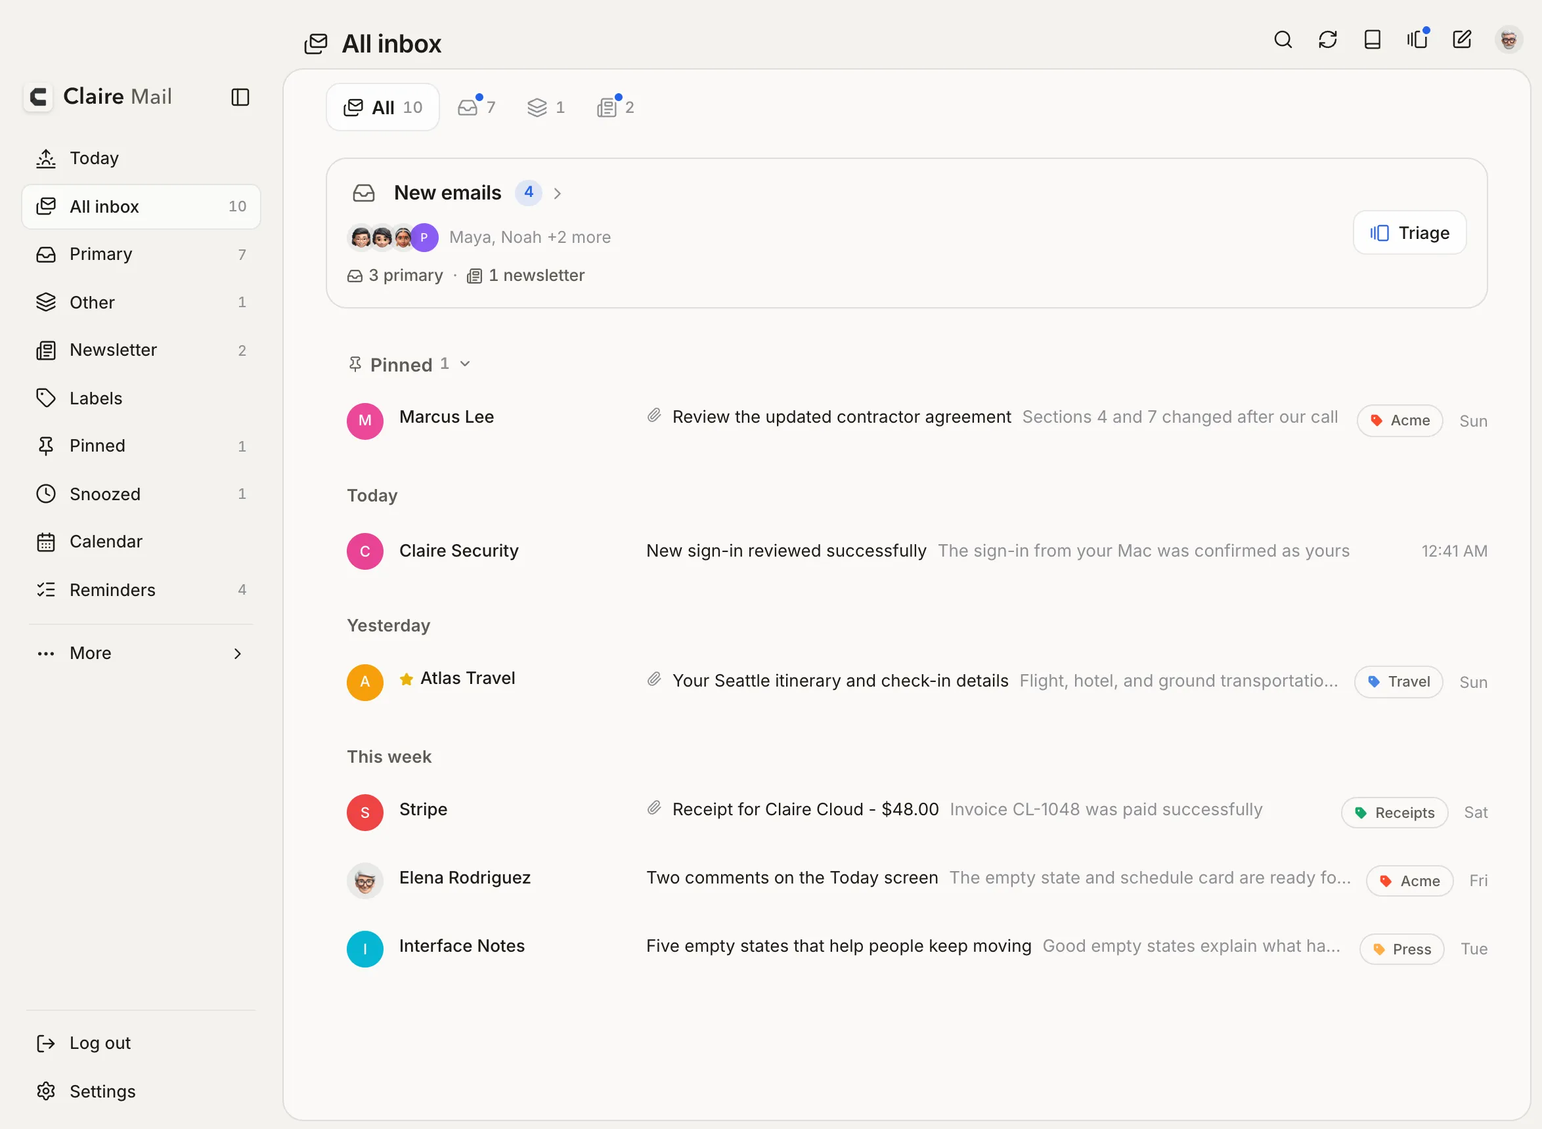
Task: Open Interface Notes empty states email
Action: 916,948
